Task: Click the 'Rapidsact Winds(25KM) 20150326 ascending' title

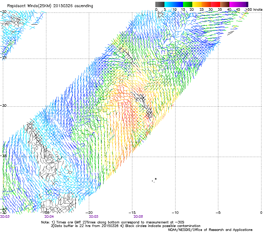Action: click(x=50, y=6)
